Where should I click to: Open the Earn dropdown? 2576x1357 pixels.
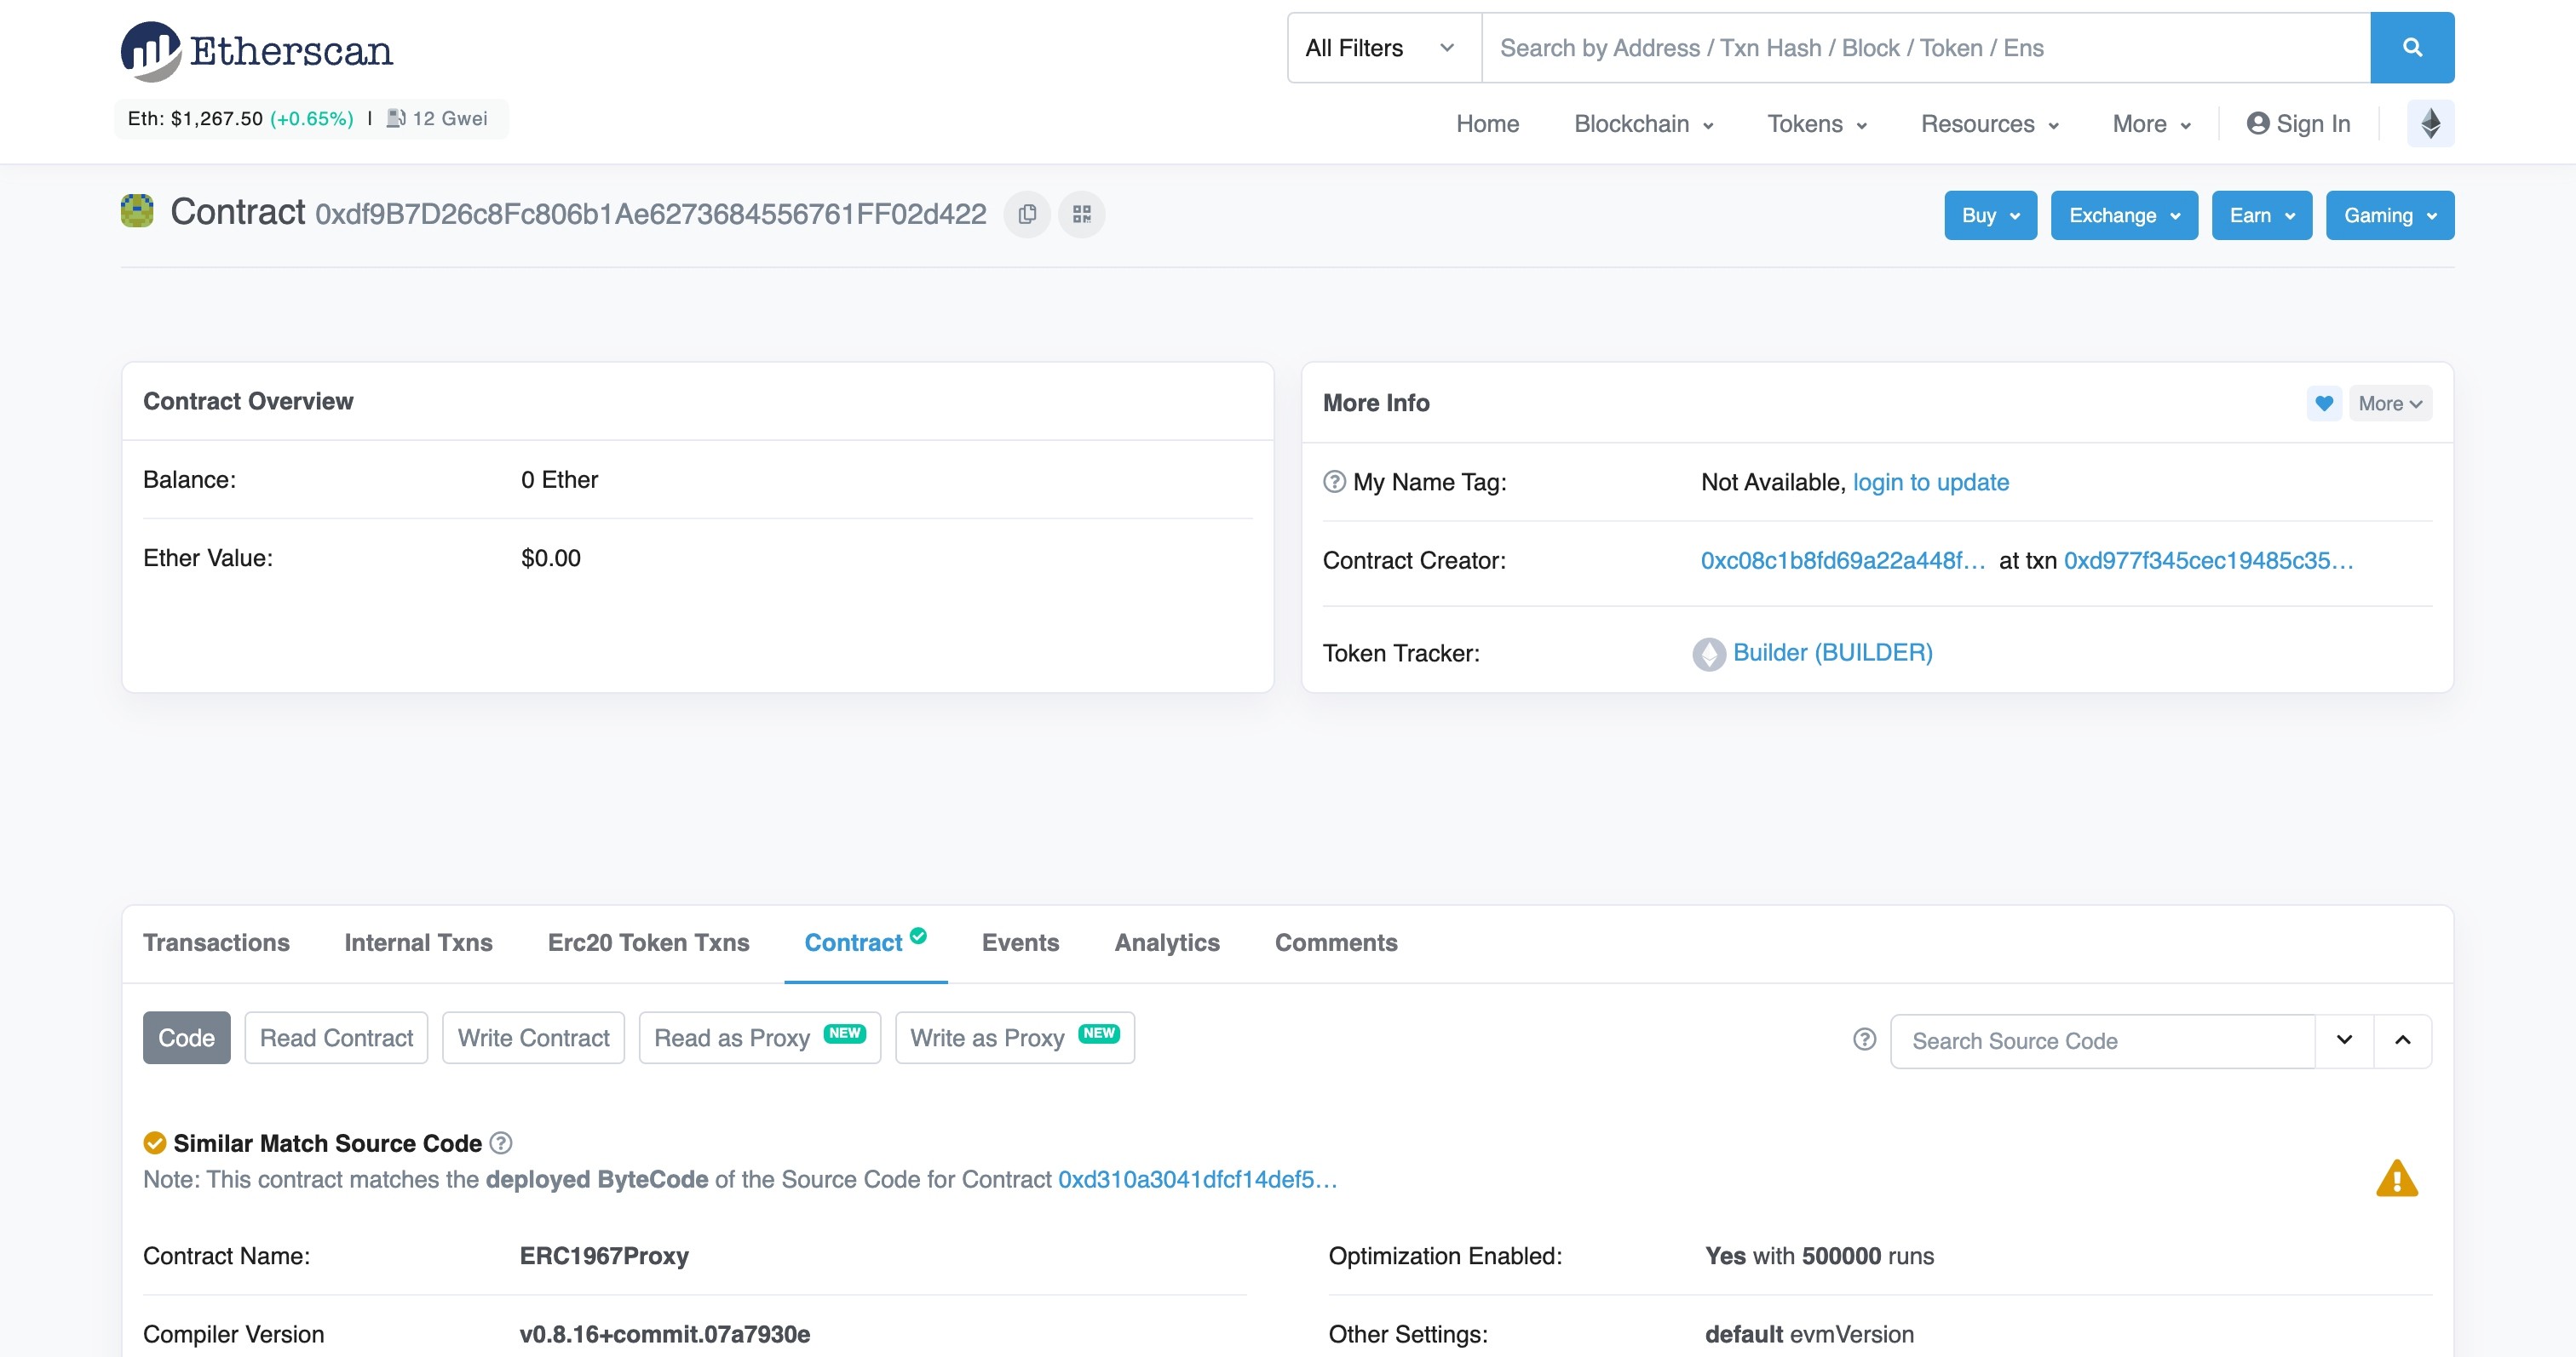(x=2262, y=216)
